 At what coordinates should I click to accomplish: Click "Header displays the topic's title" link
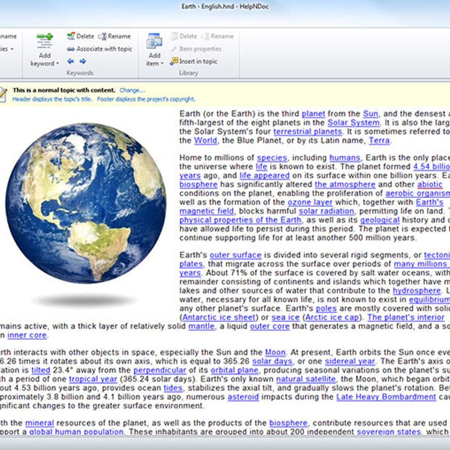coord(52,99)
